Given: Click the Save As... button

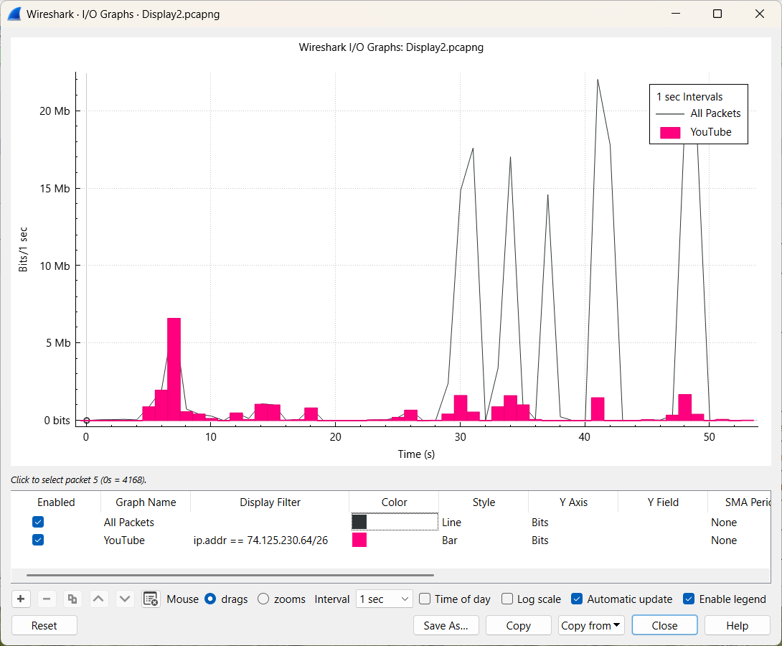Looking at the screenshot, I should (x=446, y=625).
